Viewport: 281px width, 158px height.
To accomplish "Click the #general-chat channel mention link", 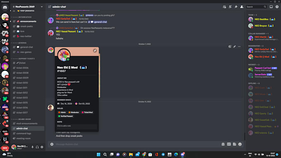I will [98, 22].
